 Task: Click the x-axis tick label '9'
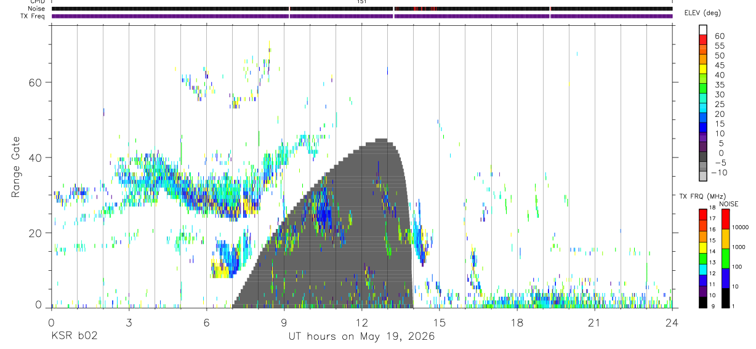pos(284,323)
